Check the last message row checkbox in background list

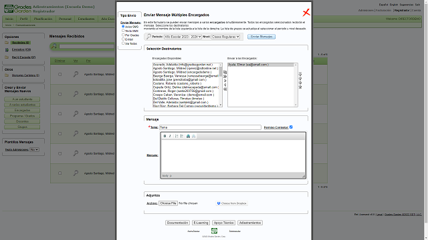(x=60, y=173)
